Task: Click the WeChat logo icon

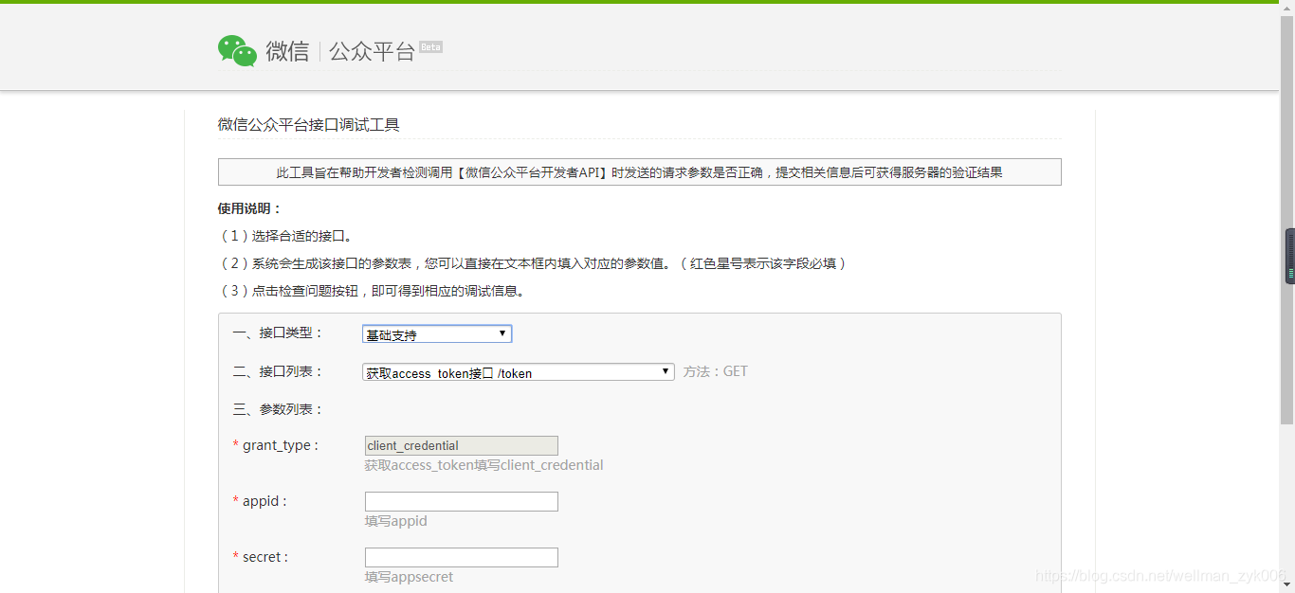Action: tap(237, 51)
